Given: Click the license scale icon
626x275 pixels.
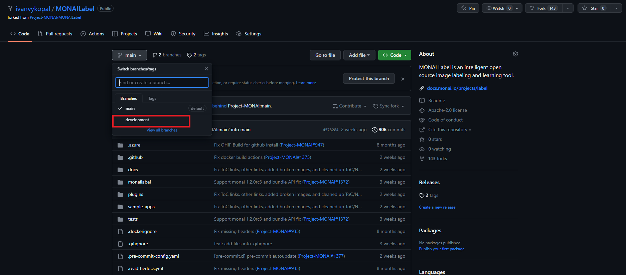Looking at the screenshot, I should click(422, 110).
